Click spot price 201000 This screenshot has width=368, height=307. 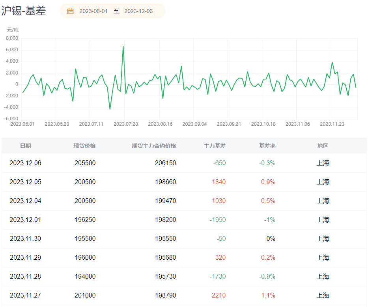[x=85, y=296]
